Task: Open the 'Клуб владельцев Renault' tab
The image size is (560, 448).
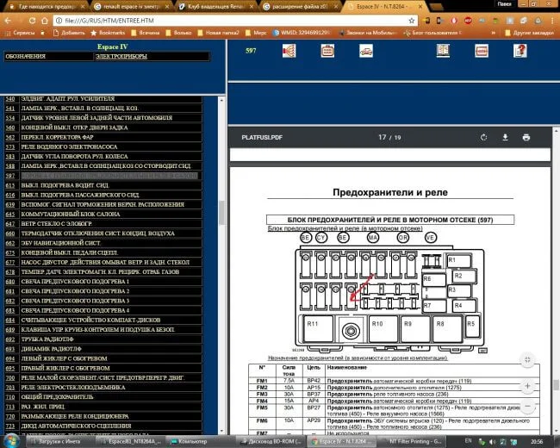Action: (x=227, y=5)
